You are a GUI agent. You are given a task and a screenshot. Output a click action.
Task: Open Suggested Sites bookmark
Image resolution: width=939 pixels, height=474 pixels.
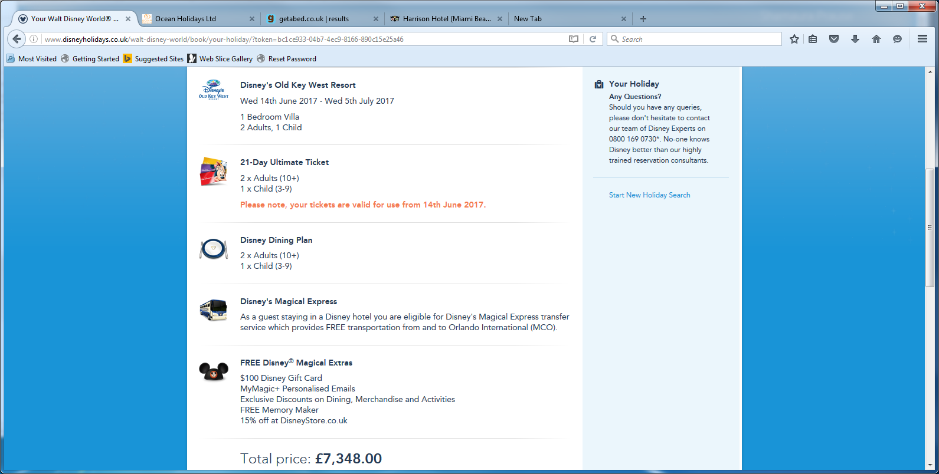153,59
